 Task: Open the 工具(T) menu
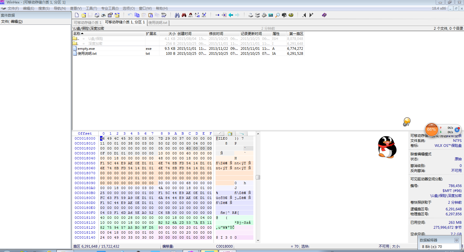point(91,8)
